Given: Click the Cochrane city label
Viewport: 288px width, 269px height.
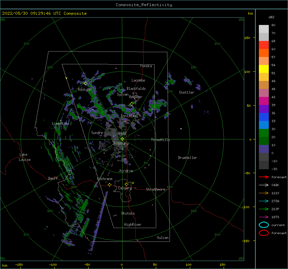Looking at the screenshot, I should tap(105, 179).
